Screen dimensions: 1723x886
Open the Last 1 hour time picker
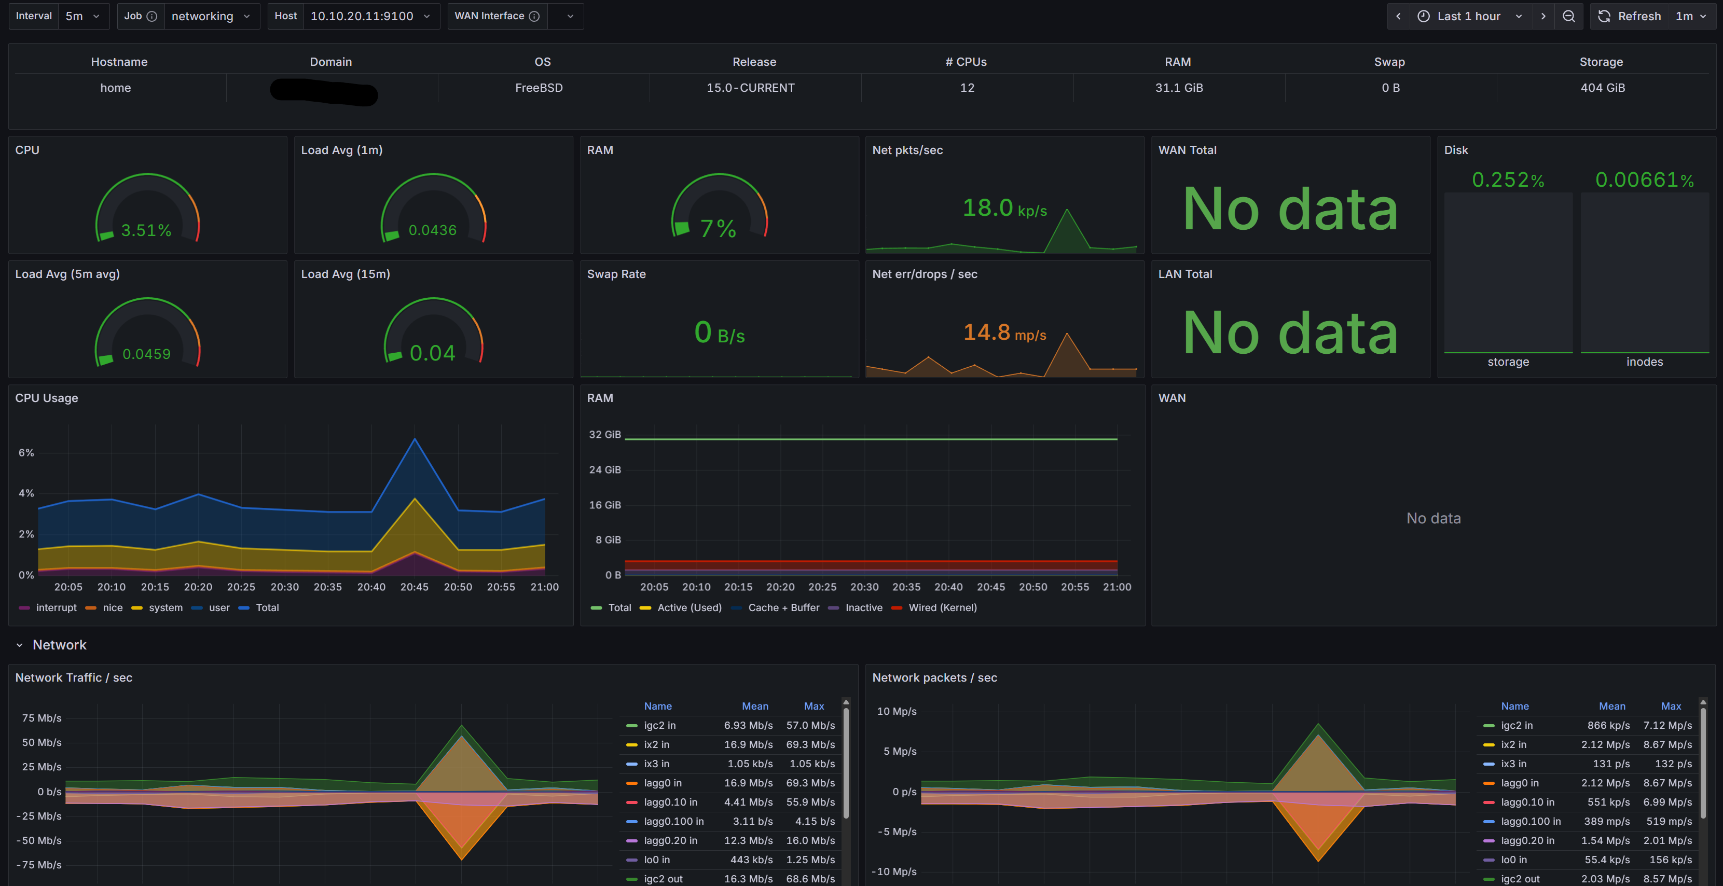tap(1469, 16)
